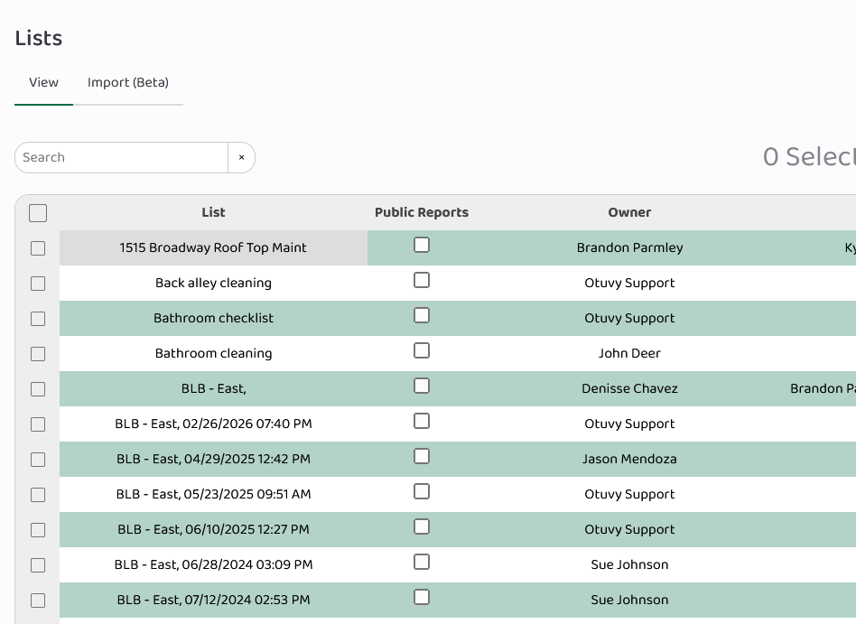Screen dimensions: 856x624
Task: Select row checkbox for BLB - East, 06/28/2024
Action: 38,565
